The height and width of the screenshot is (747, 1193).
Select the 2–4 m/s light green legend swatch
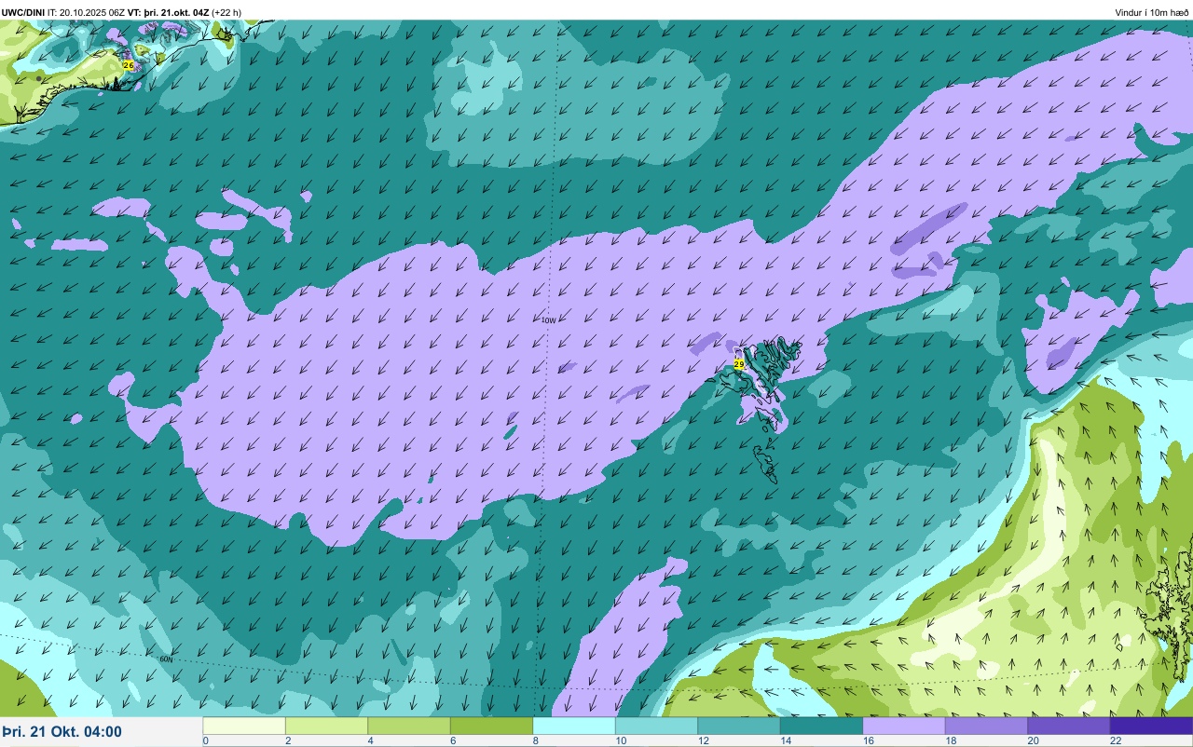coord(326,726)
